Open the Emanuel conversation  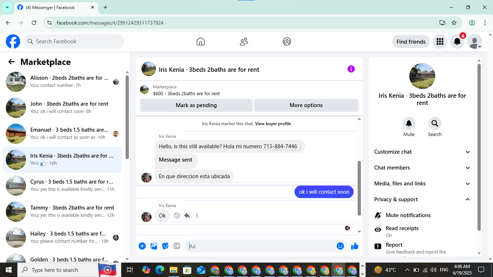pos(62,133)
